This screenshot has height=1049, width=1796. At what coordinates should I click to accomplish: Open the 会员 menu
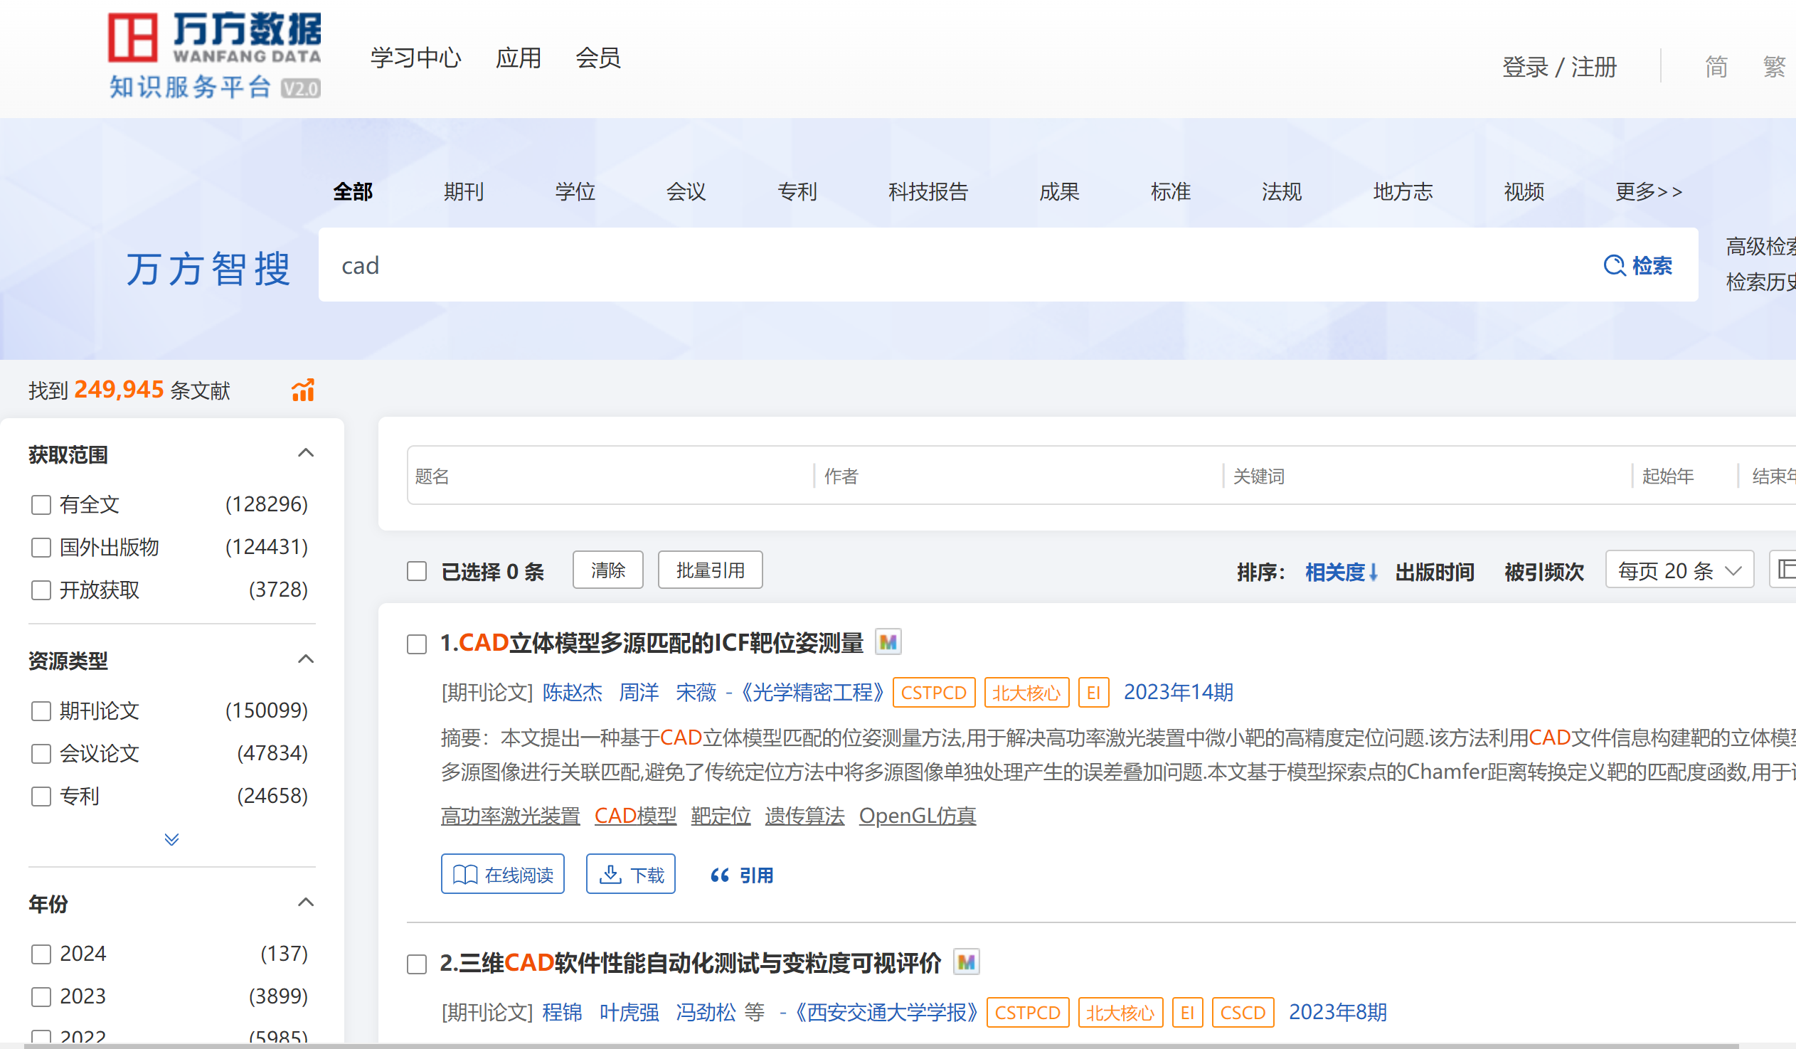(599, 57)
